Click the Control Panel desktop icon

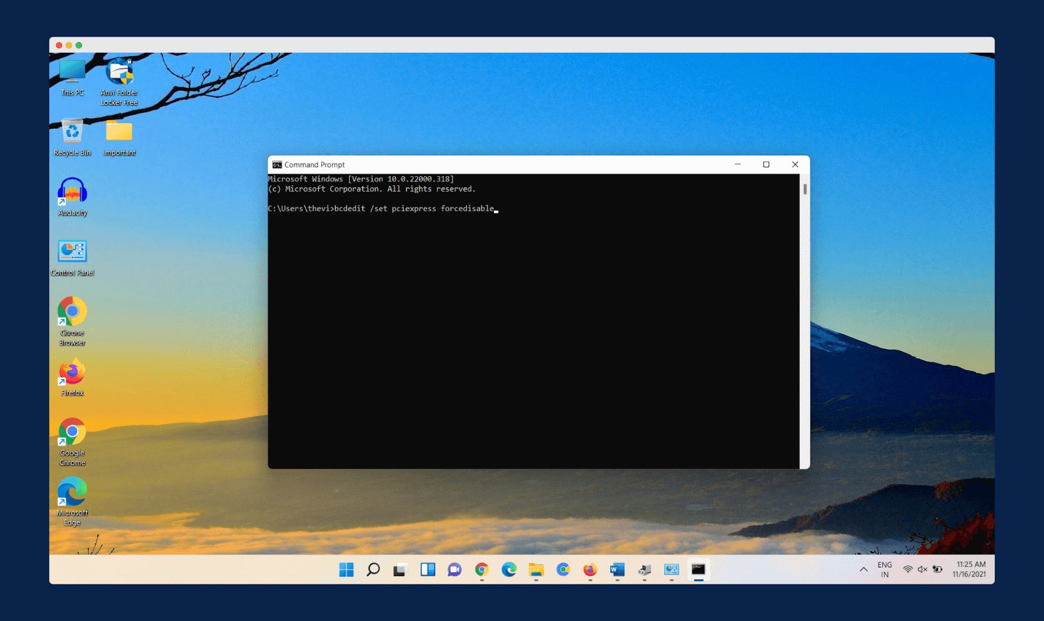click(x=72, y=252)
